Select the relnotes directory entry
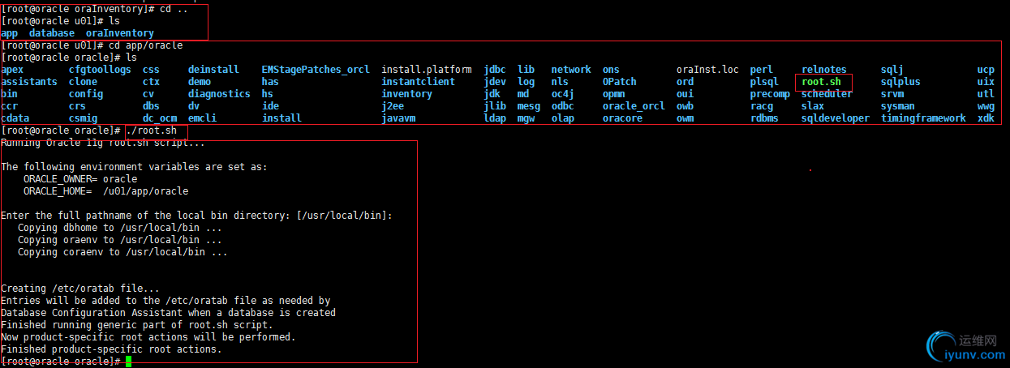Image resolution: width=1010 pixels, height=368 pixels. tap(824, 70)
